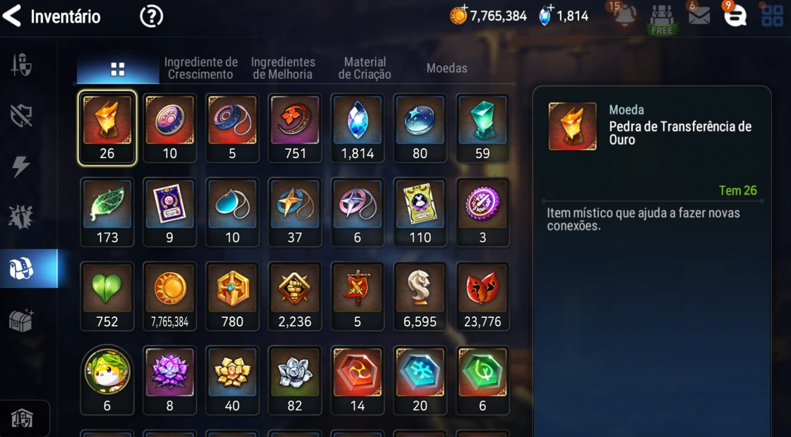Open notifications bell with 15 badge
Viewport: 791px width, 437px height.
pyautogui.click(x=624, y=15)
